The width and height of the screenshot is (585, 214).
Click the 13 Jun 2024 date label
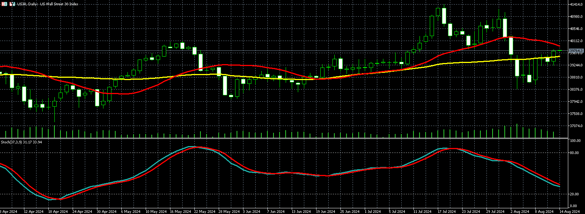coord(301,211)
